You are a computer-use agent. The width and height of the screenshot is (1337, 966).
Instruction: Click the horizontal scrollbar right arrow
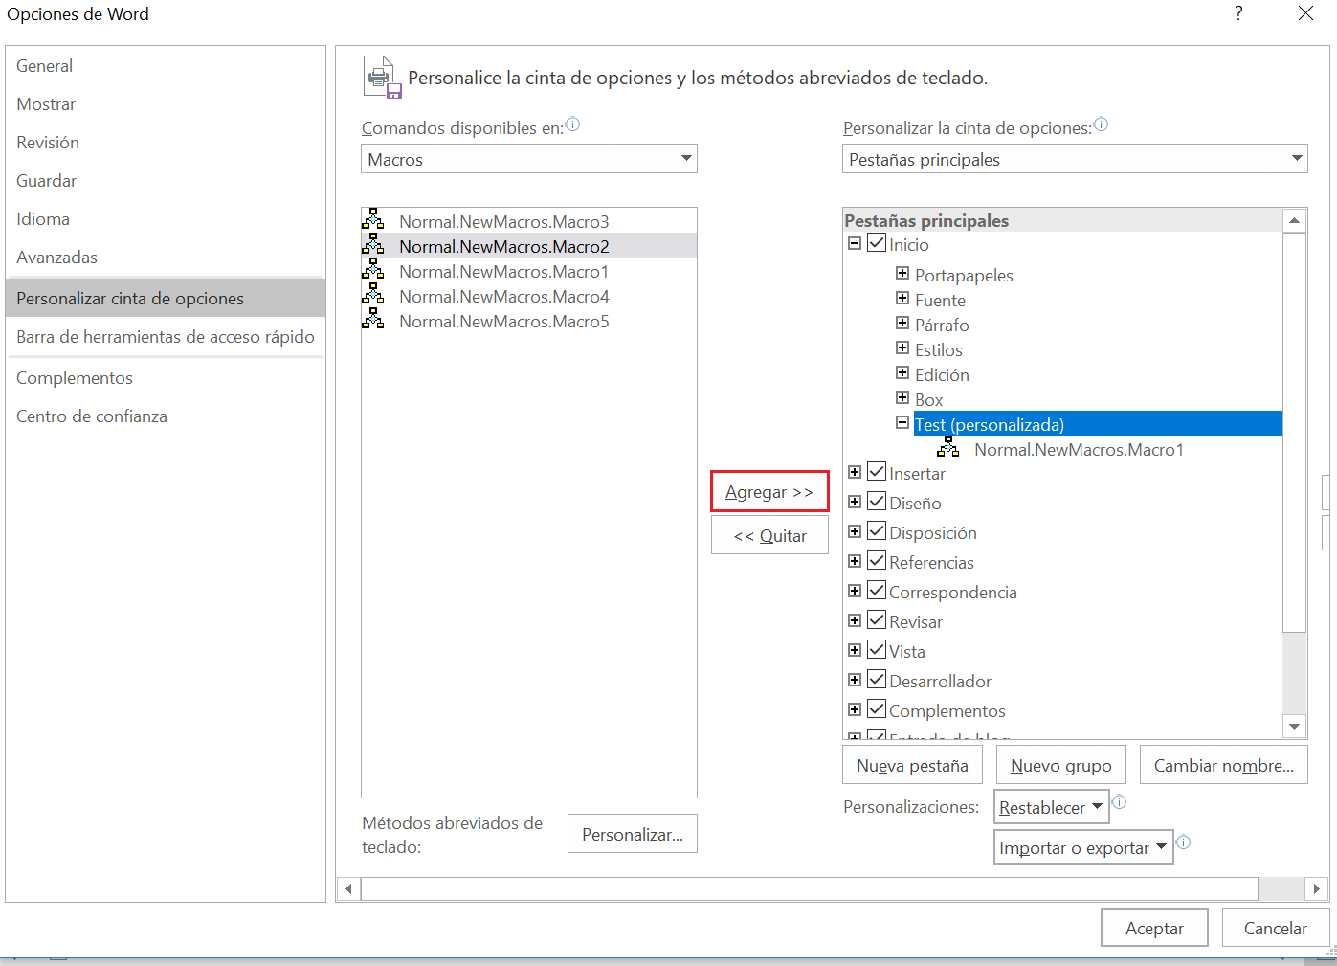[1317, 888]
